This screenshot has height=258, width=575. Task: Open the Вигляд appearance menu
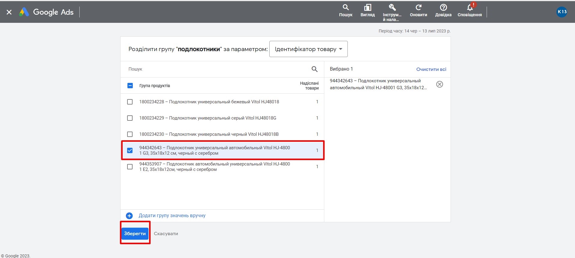368,11
